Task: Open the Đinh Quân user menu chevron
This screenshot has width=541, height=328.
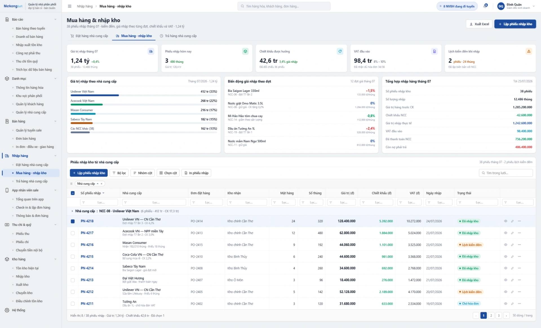Action: pyautogui.click(x=533, y=6)
